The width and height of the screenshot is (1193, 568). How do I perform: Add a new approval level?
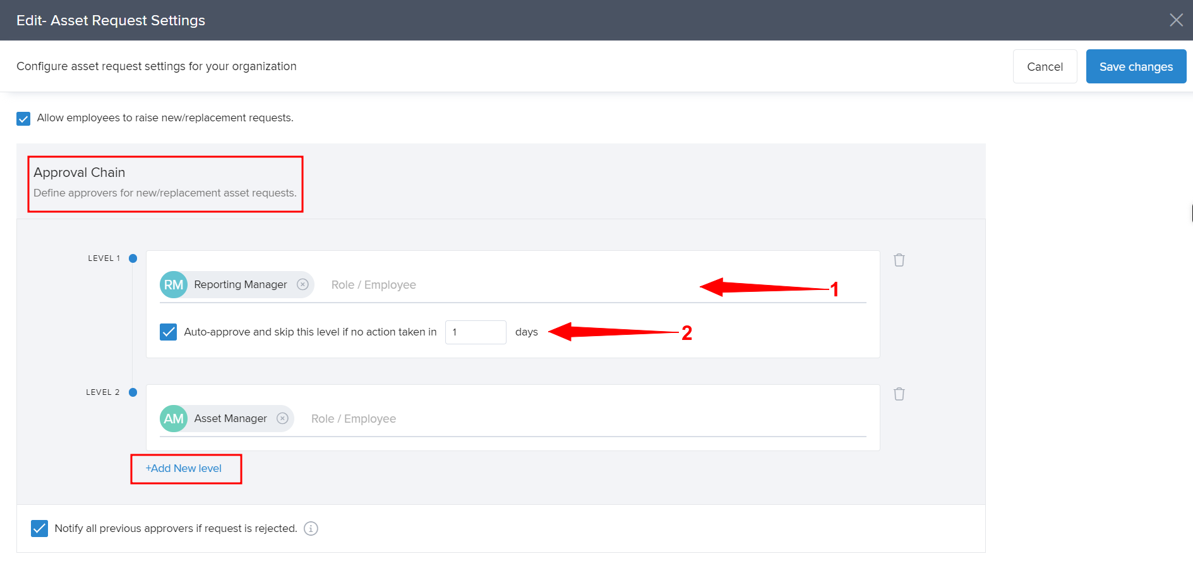pos(184,468)
